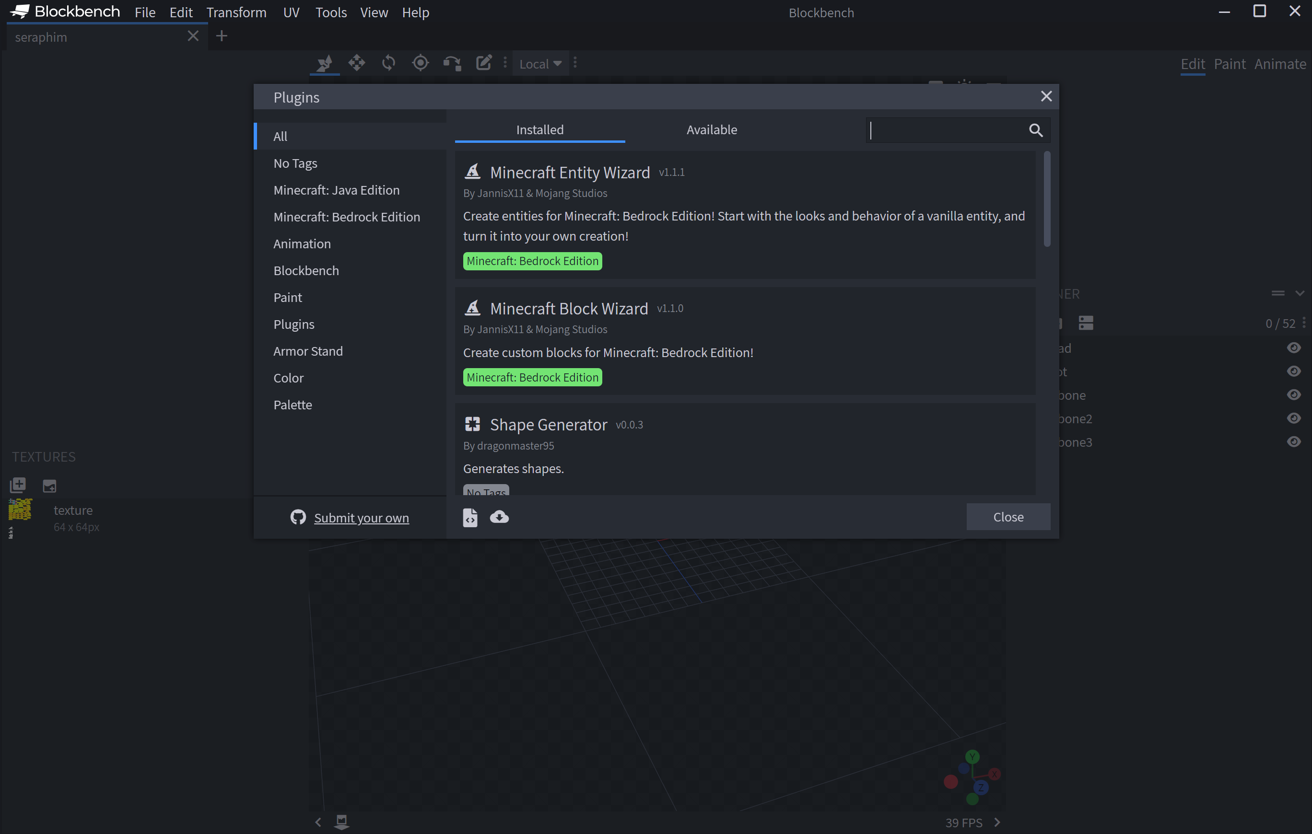Click inside the plugin search field
Image resolution: width=1312 pixels, height=834 pixels.
point(953,129)
